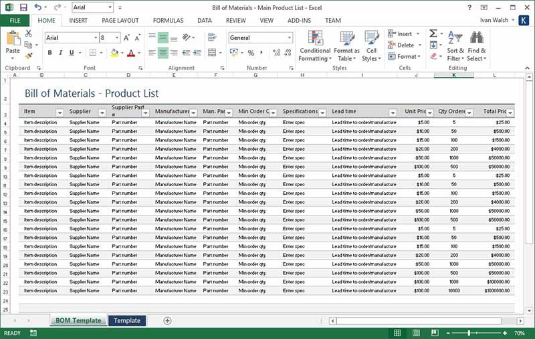Expand the font size dropdown
535x339 pixels.
pos(117,38)
